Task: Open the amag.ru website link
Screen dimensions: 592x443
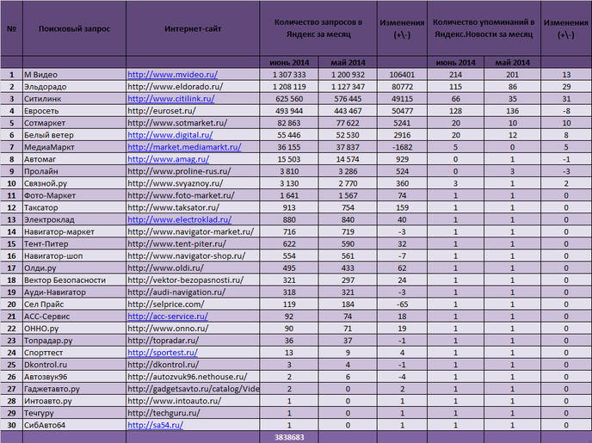Action: coord(168,160)
